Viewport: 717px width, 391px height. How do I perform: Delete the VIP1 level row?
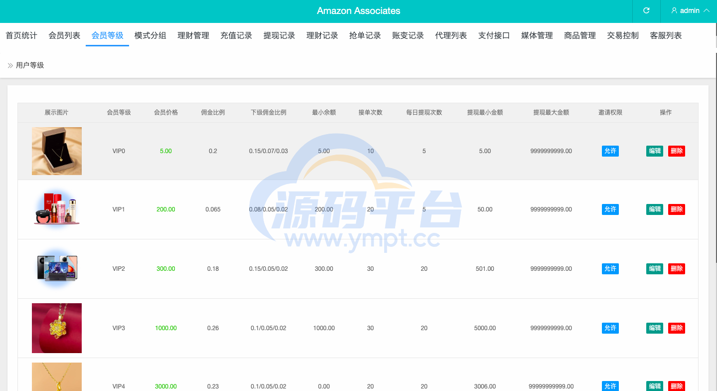point(677,209)
